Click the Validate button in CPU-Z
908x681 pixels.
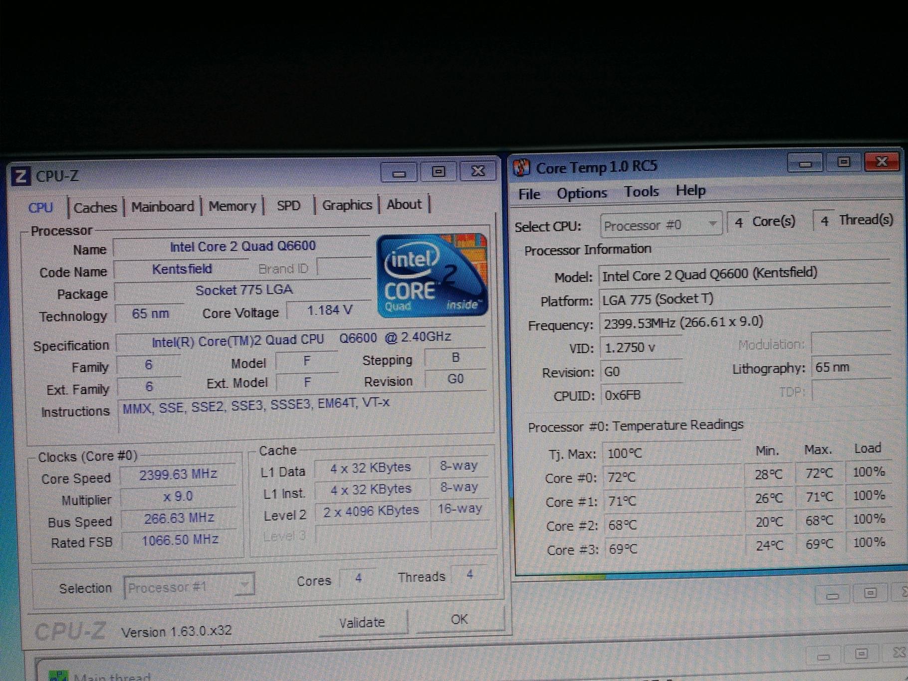point(362,623)
